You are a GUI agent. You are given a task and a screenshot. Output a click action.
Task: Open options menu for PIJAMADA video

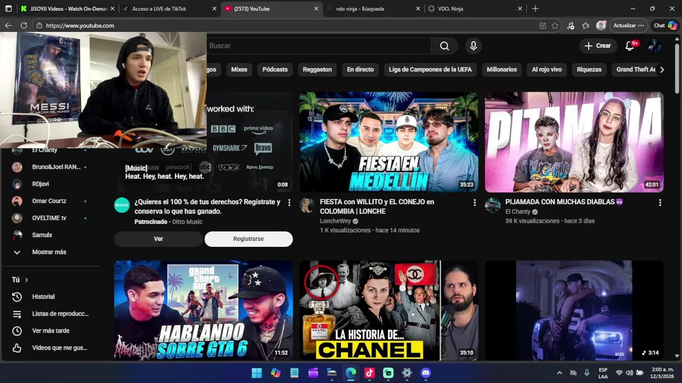(x=660, y=203)
